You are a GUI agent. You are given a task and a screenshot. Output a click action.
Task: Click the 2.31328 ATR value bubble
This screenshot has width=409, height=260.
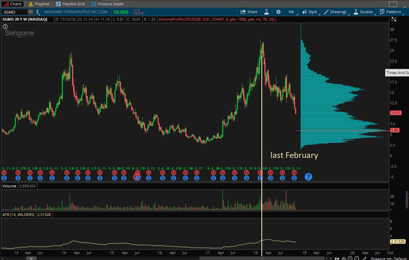[x=398, y=241]
